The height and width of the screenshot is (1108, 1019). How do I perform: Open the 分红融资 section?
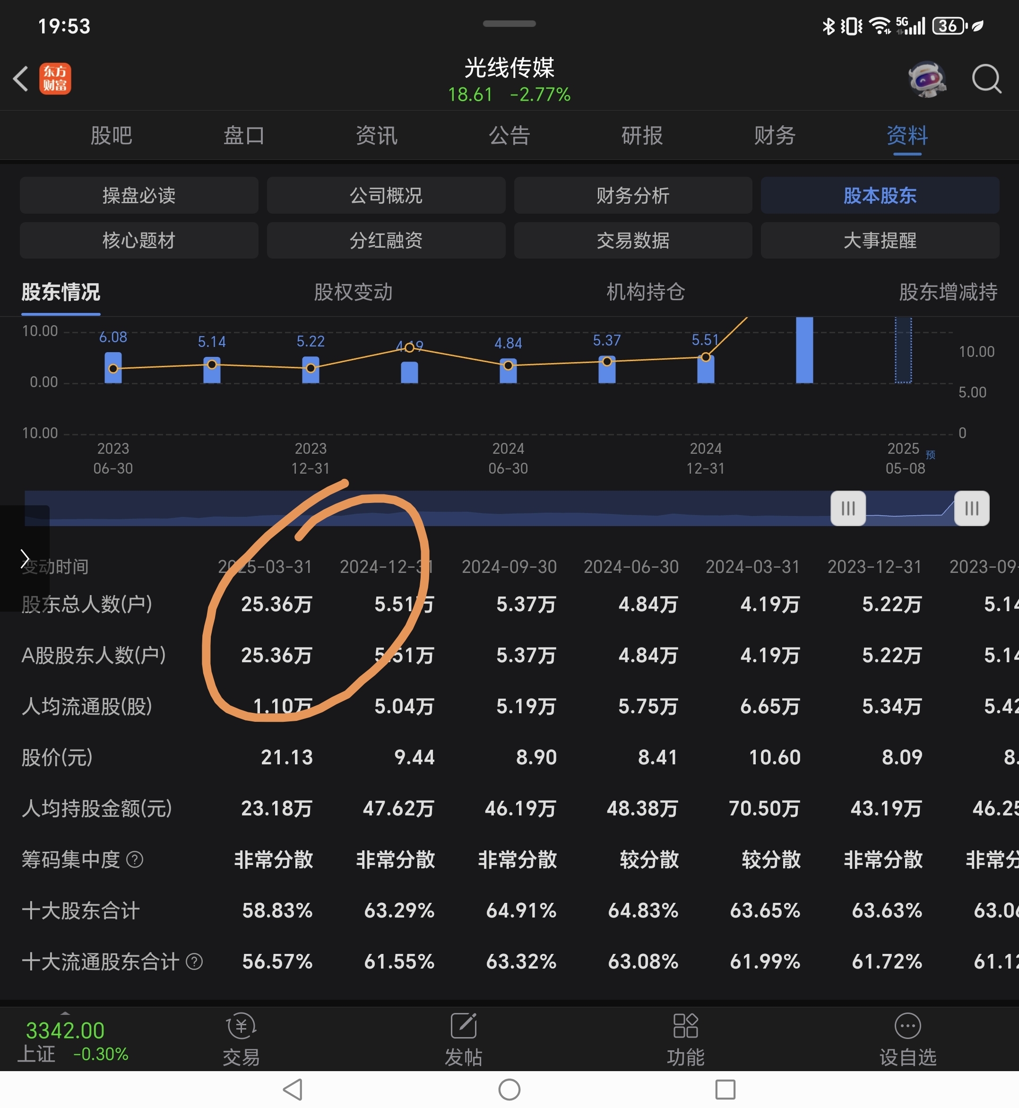(x=386, y=241)
